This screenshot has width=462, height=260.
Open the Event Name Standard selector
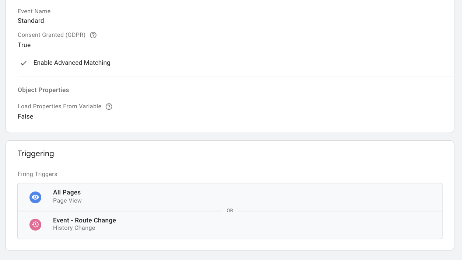point(31,21)
